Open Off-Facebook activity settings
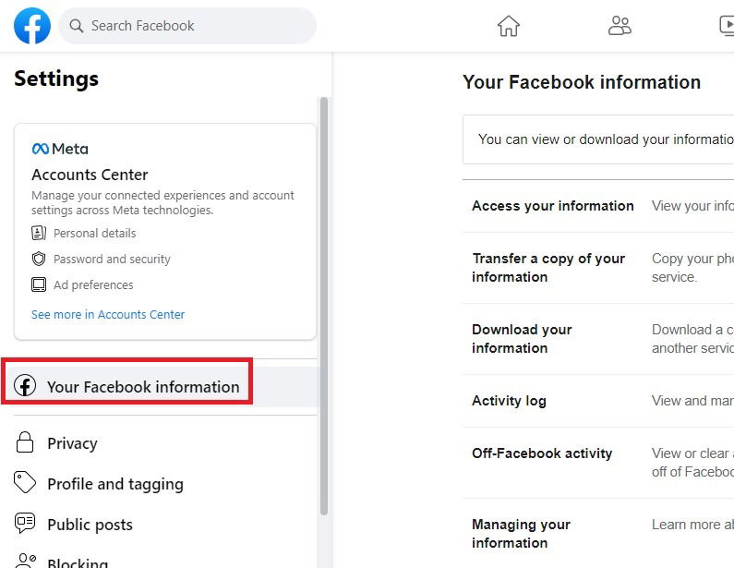This screenshot has height=568, width=734. (542, 453)
